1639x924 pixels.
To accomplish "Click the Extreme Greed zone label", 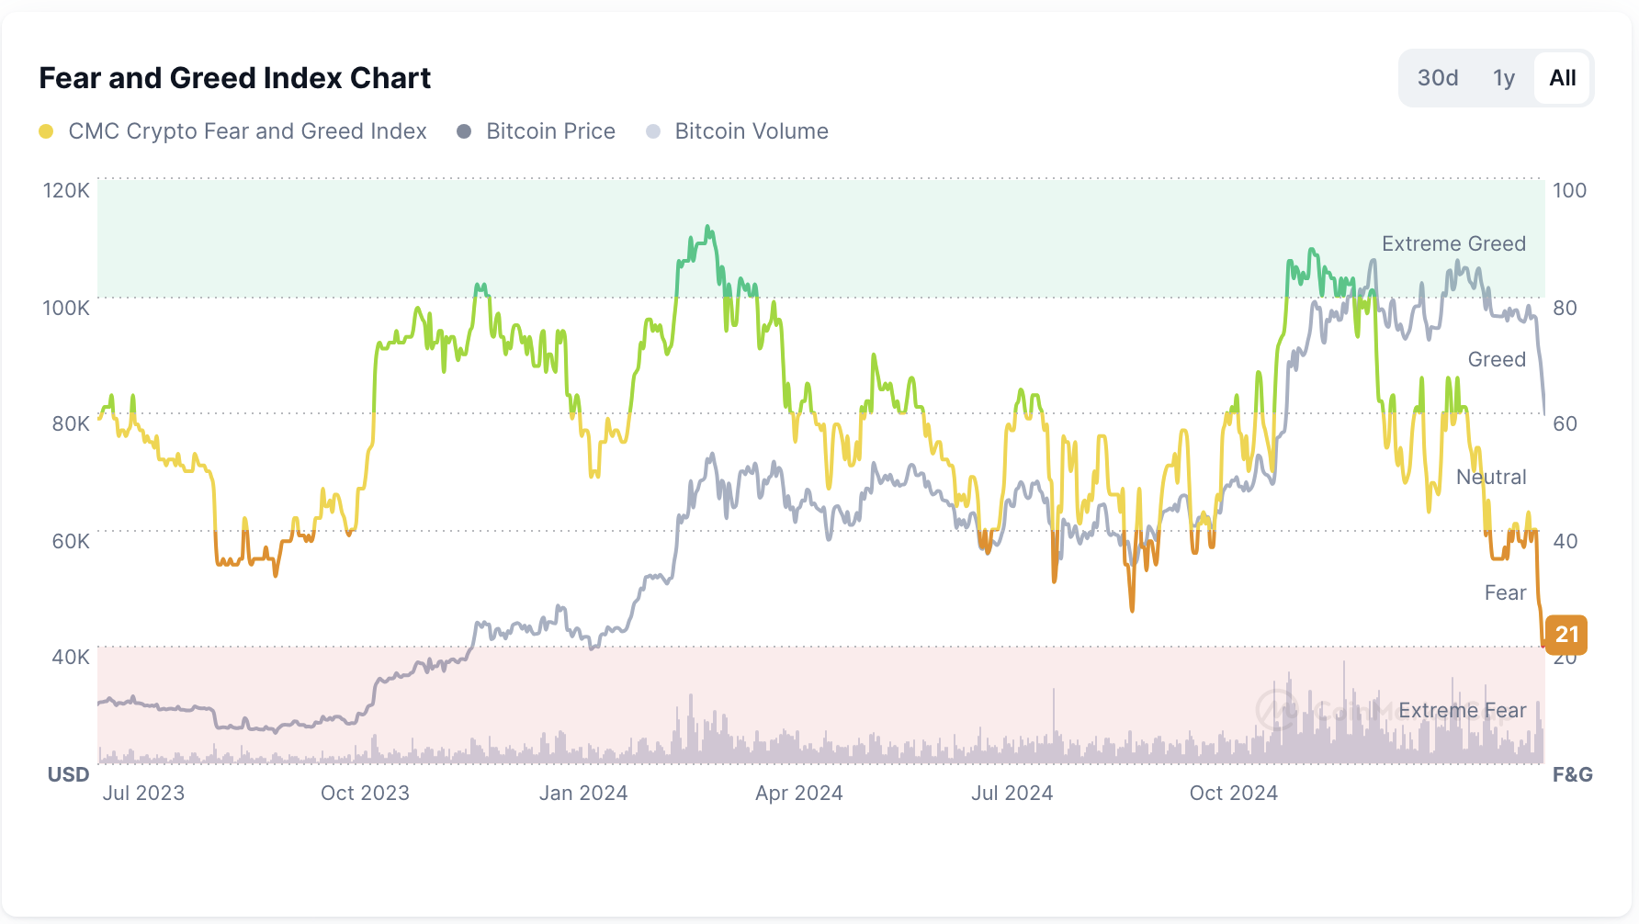I will [x=1453, y=243].
